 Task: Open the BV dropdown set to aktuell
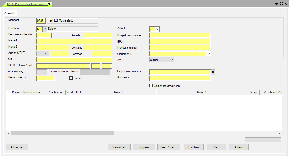(171, 60)
